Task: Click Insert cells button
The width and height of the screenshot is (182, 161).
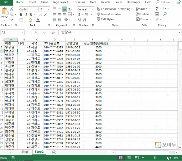Action: click(143, 9)
